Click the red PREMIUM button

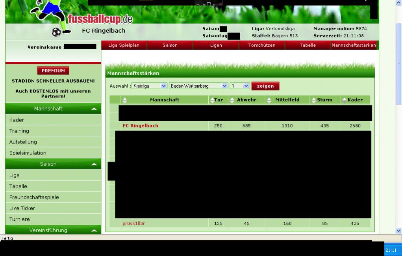[53, 71]
